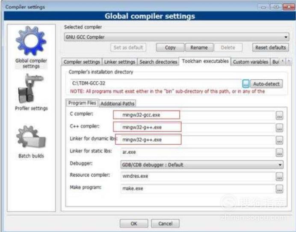296x232 pixels.
Task: Switch to Custom variables tab
Action: coord(250,62)
